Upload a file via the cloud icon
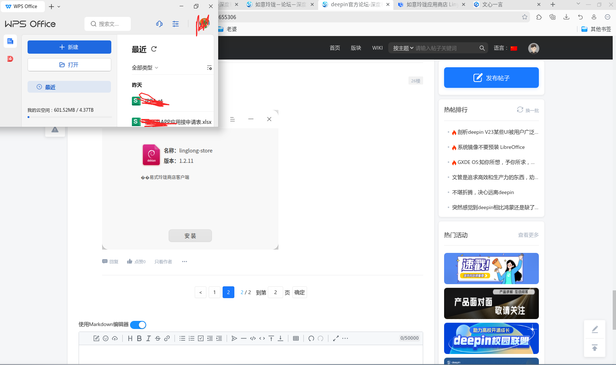Viewport: 616px width, 365px height. [115, 339]
